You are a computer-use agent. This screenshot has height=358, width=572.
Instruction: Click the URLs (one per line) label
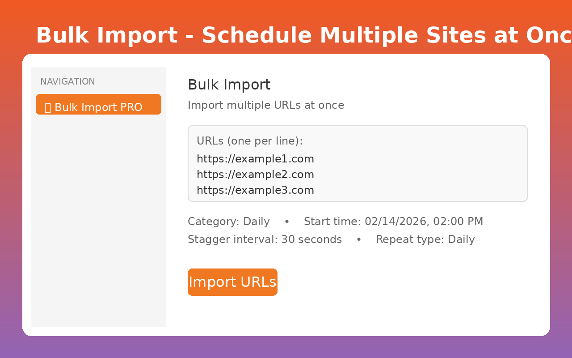(x=249, y=141)
